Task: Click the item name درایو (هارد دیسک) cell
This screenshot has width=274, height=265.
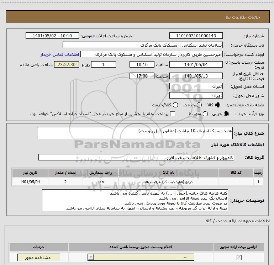Action: coord(168,182)
